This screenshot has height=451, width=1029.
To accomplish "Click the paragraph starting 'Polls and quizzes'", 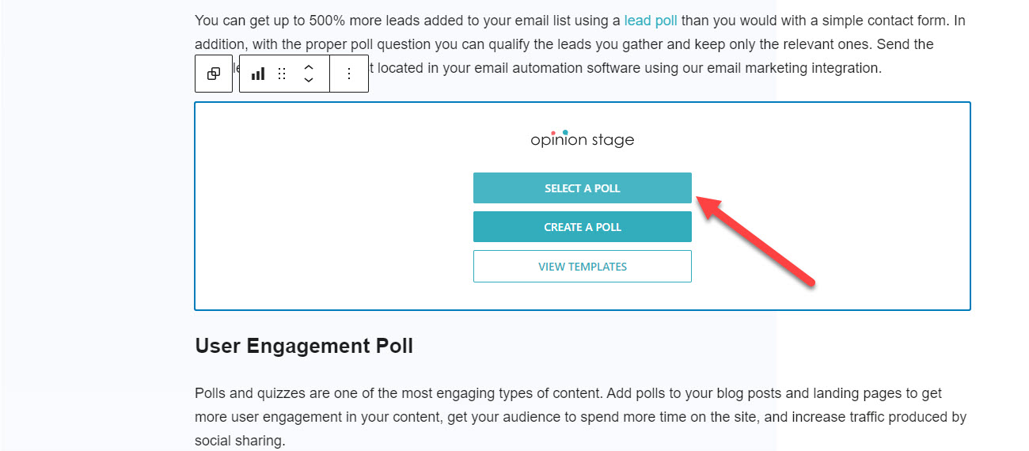I will tap(581, 417).
